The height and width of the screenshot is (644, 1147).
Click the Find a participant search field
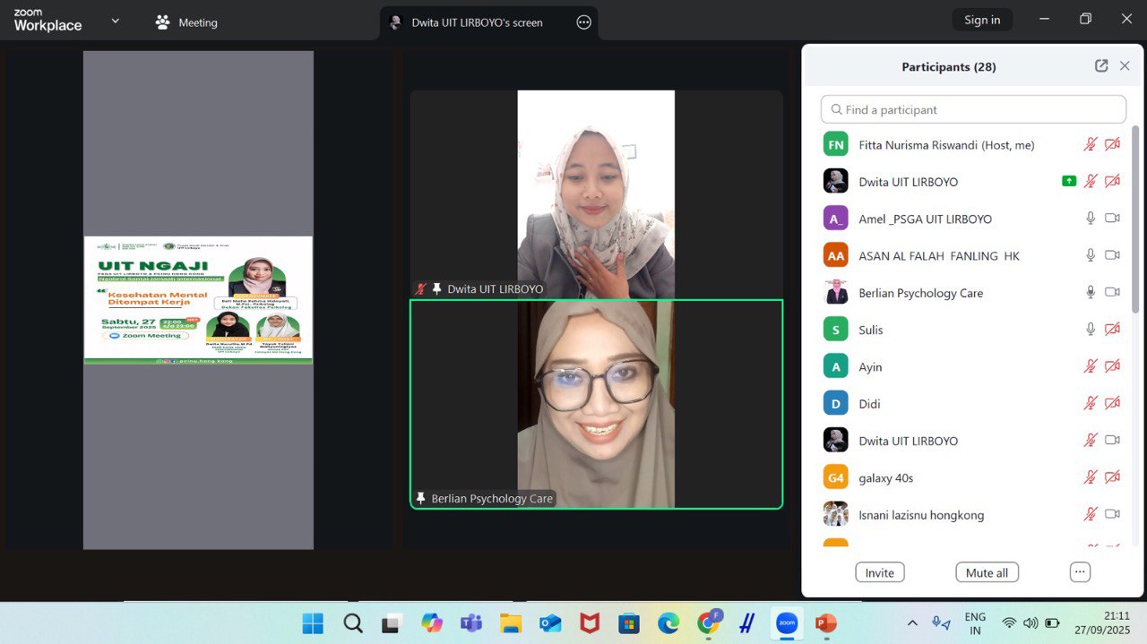pos(973,109)
